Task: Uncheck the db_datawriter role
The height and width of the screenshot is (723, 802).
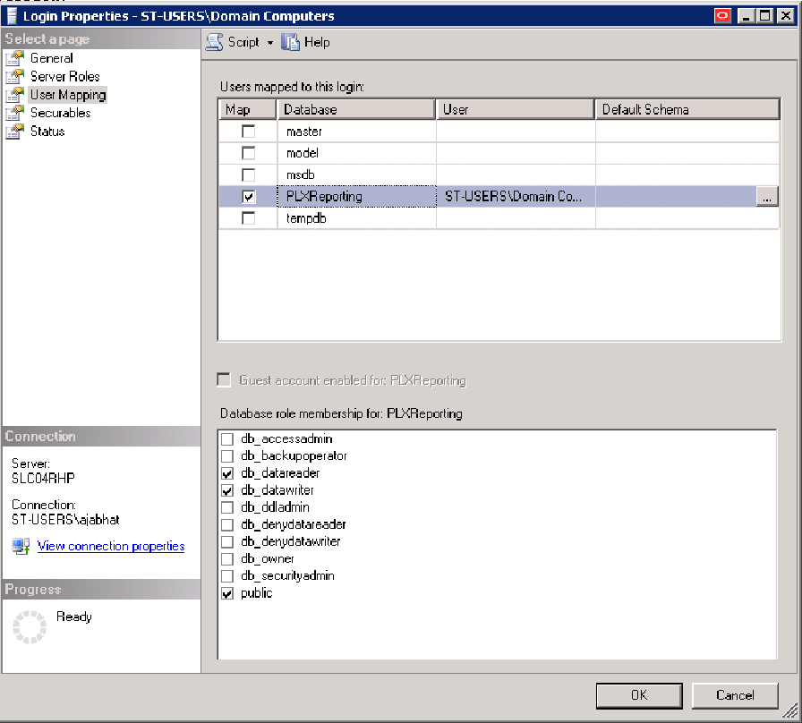Action: (227, 490)
